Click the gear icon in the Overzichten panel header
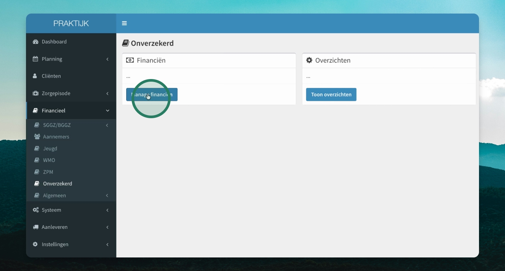This screenshot has width=505, height=271. (309, 60)
